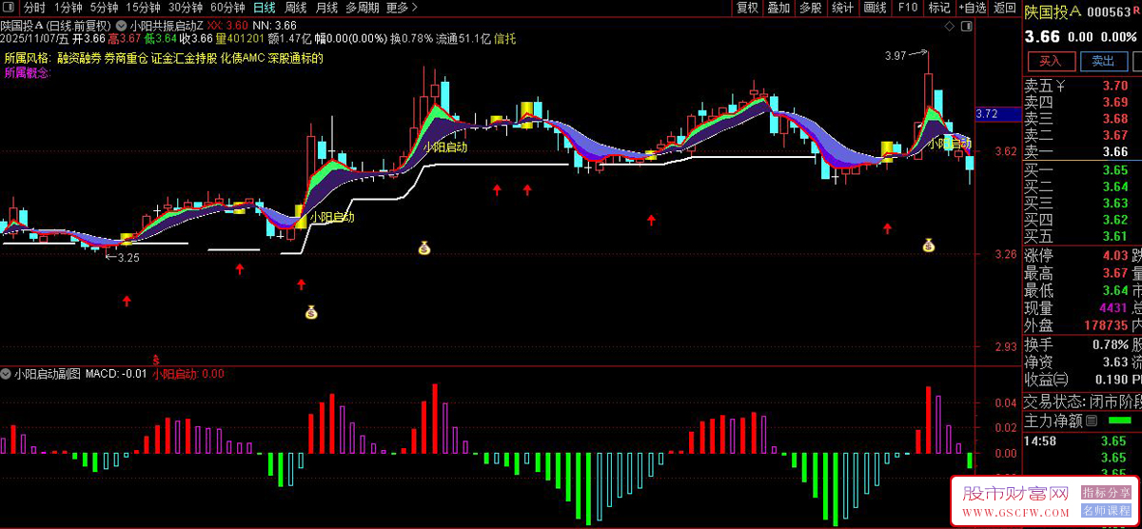This screenshot has width=1142, height=529.
Task: Switch to 15分钟 period
Action: [143, 8]
